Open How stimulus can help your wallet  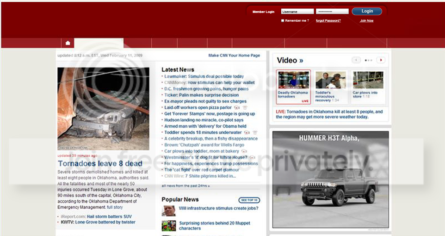tap(221, 83)
